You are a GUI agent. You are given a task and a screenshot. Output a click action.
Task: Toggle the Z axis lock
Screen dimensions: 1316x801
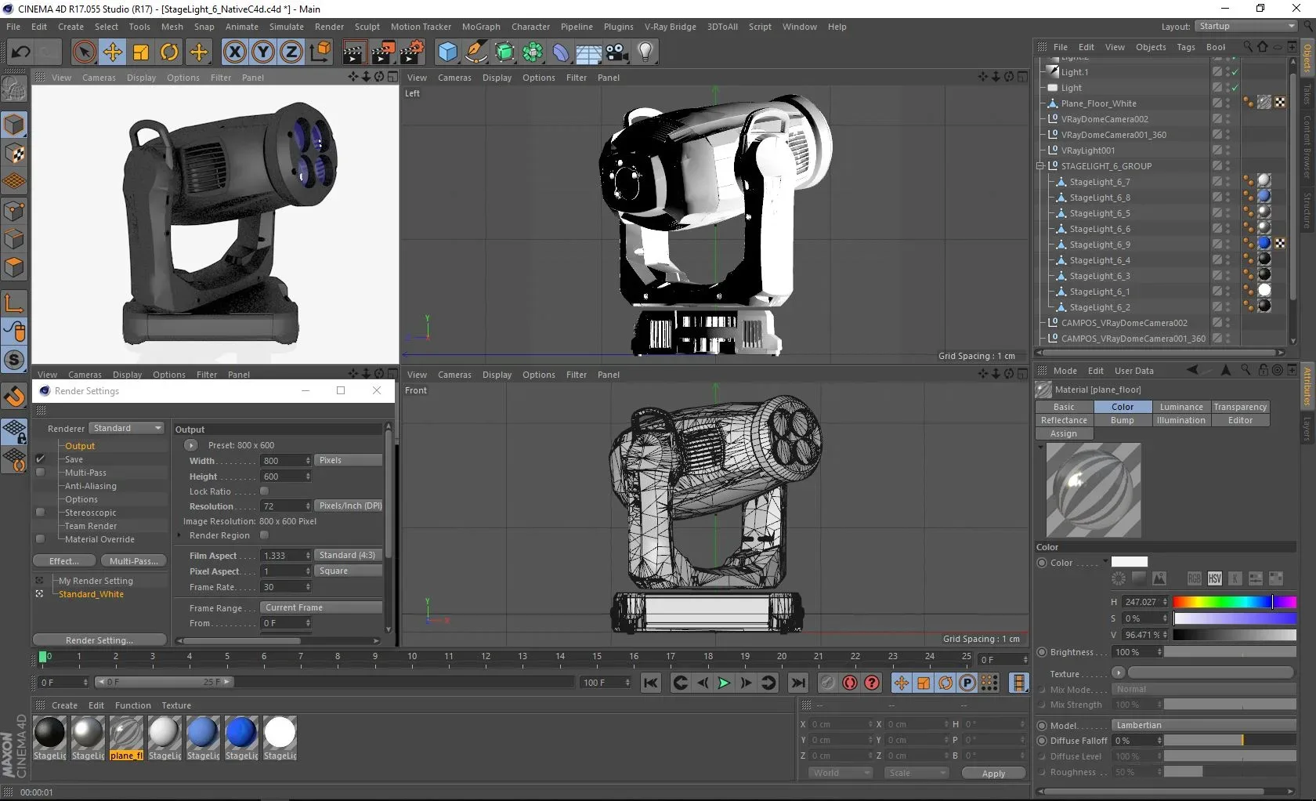coord(291,53)
